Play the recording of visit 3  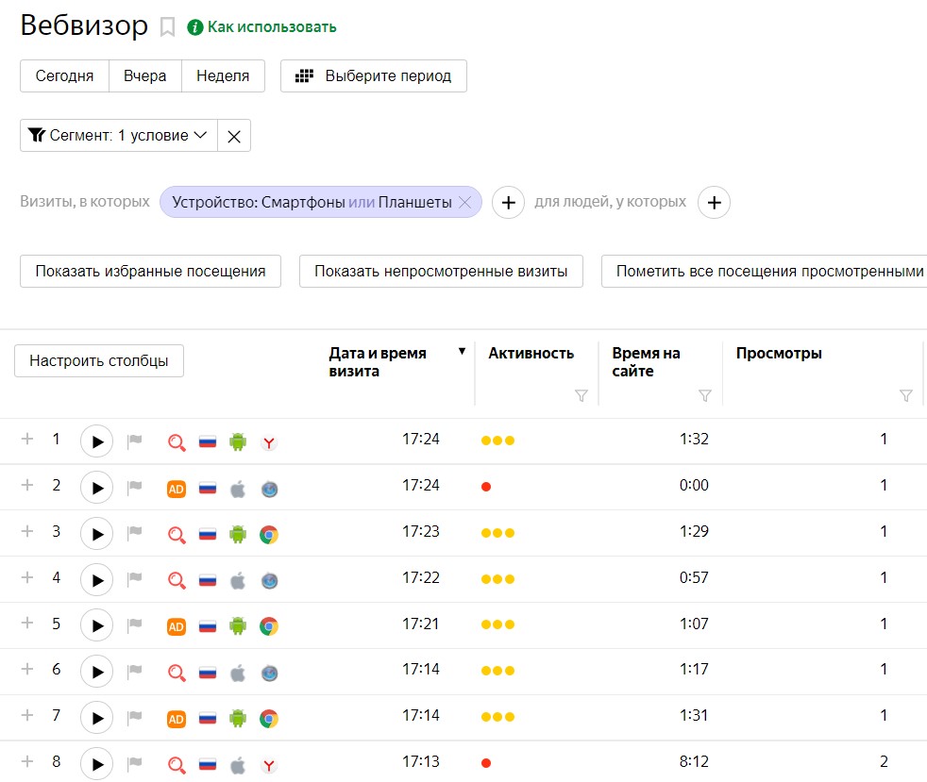96,533
